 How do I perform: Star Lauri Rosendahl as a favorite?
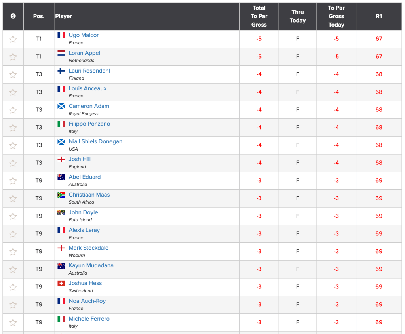point(13,74)
